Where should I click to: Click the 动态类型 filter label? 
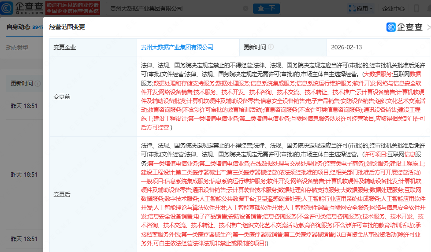tap(17, 48)
